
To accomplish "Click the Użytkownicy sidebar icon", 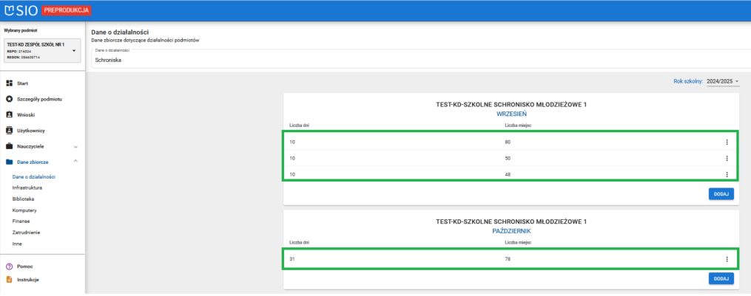I will (x=9, y=130).
